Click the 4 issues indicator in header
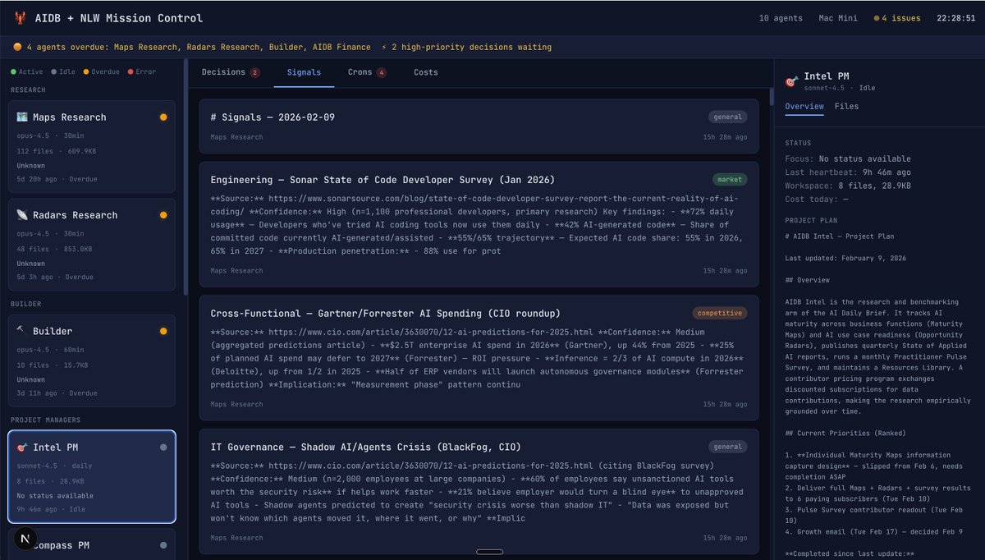The height and width of the screenshot is (560, 985). pyautogui.click(x=897, y=18)
